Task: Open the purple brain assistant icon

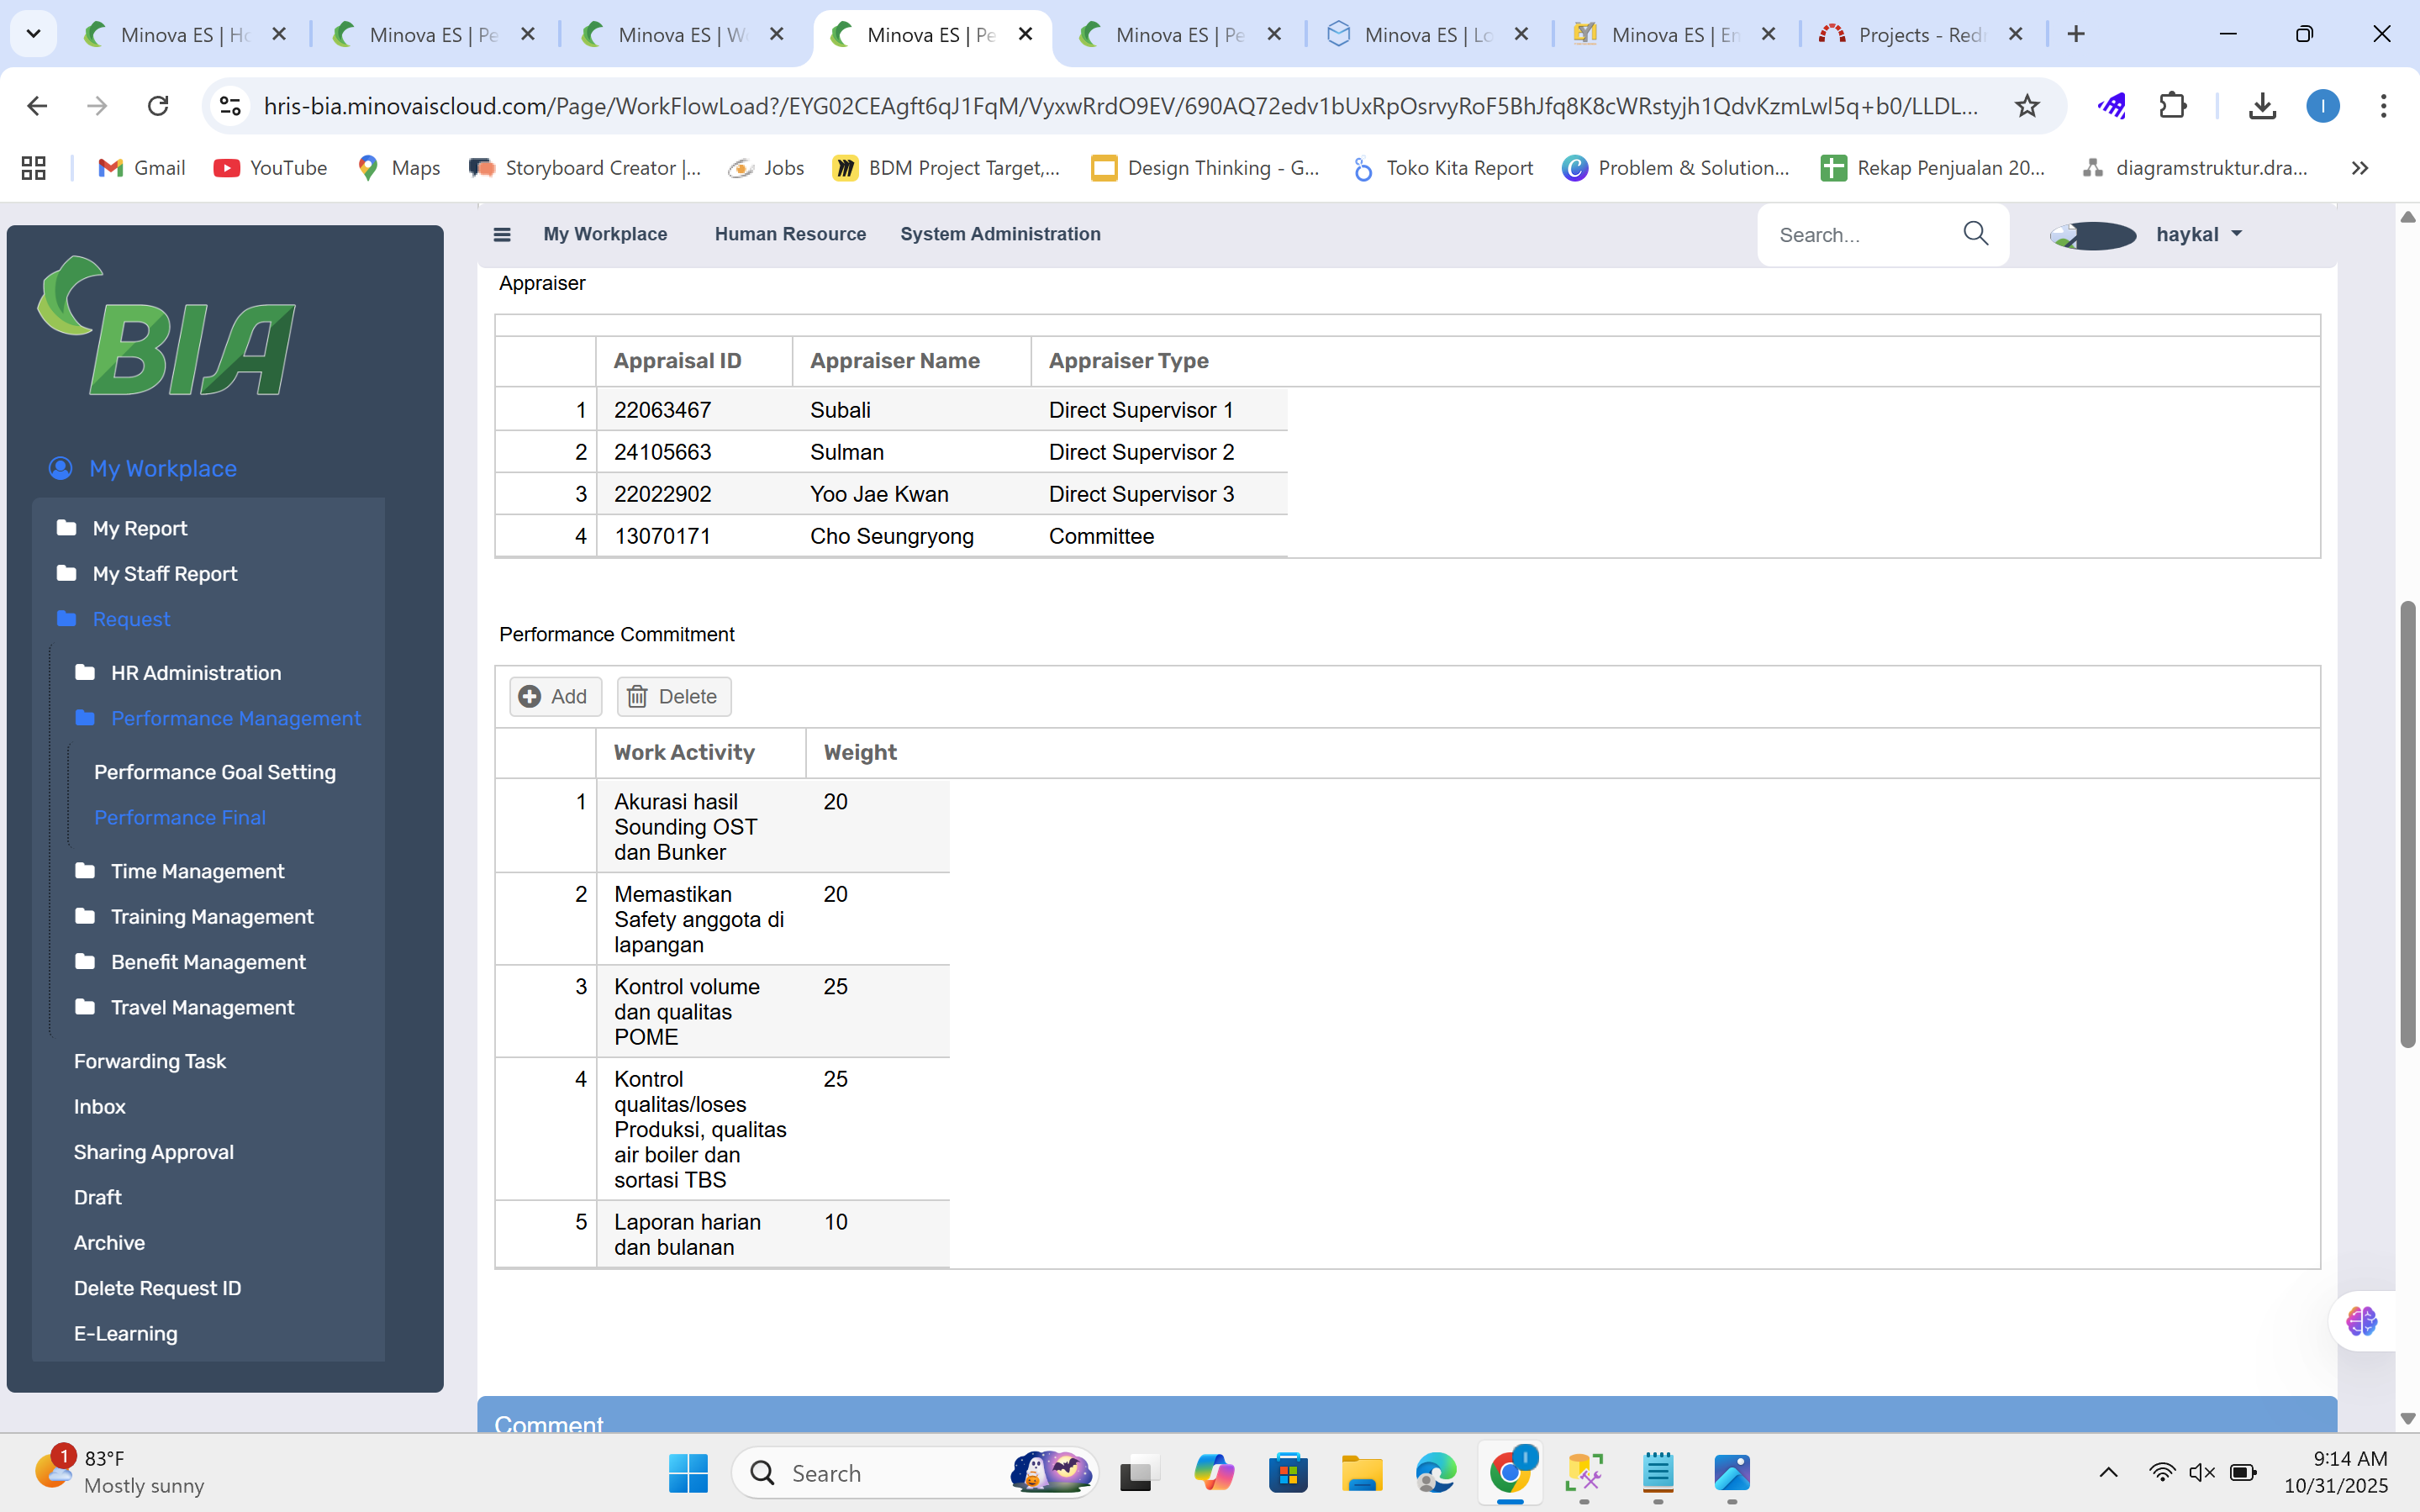Action: pos(2361,1321)
